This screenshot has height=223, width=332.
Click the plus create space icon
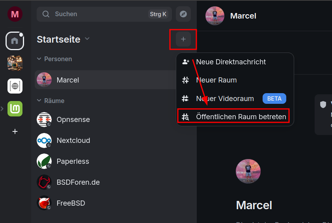[15, 131]
